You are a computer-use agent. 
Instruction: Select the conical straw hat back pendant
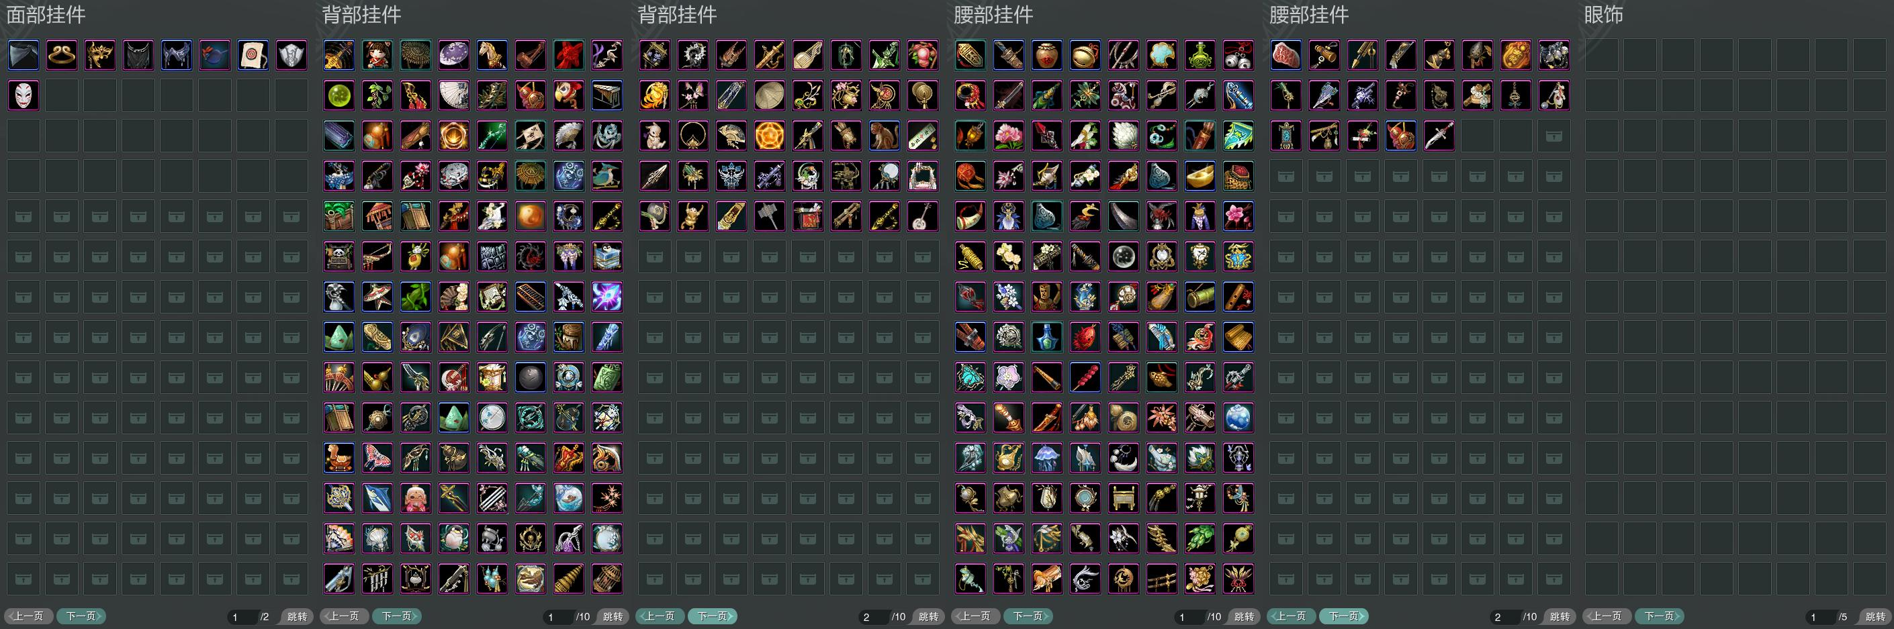769,95
